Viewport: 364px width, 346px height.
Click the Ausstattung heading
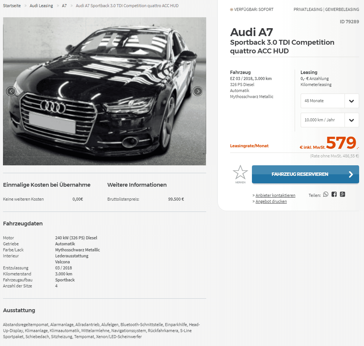[19, 310]
